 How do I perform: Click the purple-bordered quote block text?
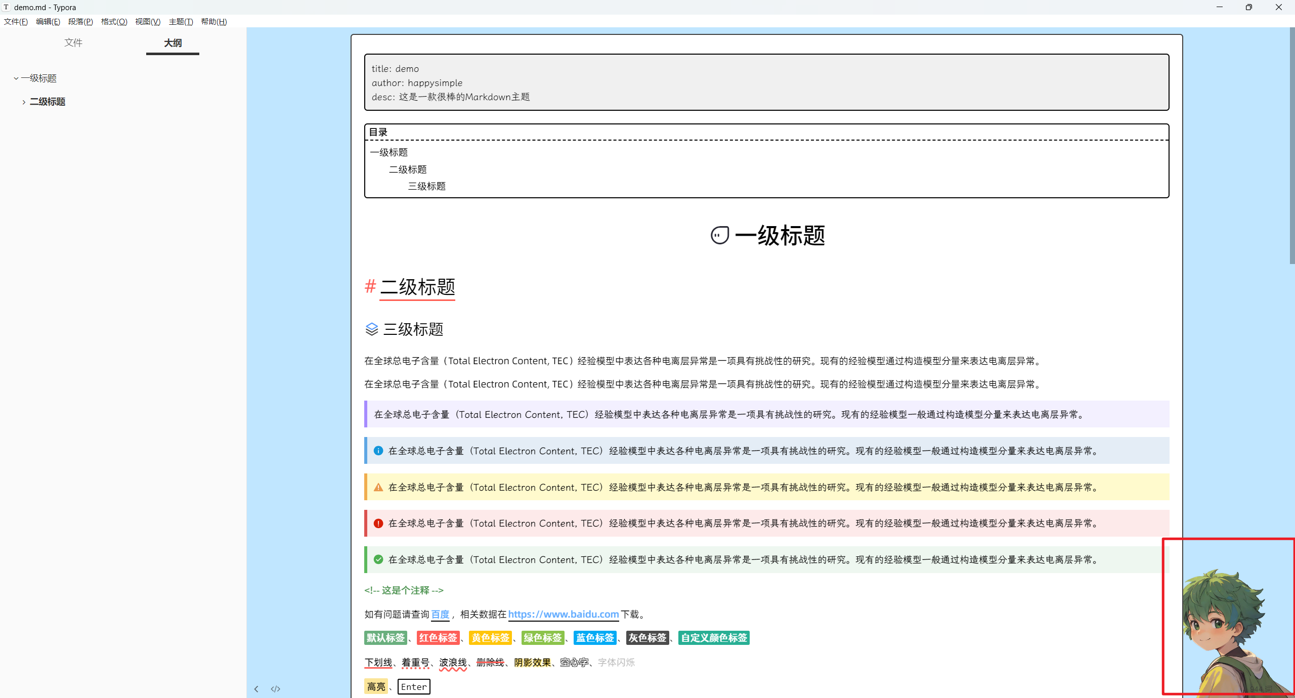coord(729,414)
